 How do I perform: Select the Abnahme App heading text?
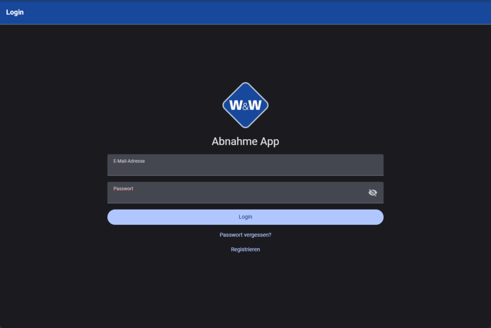(x=245, y=141)
